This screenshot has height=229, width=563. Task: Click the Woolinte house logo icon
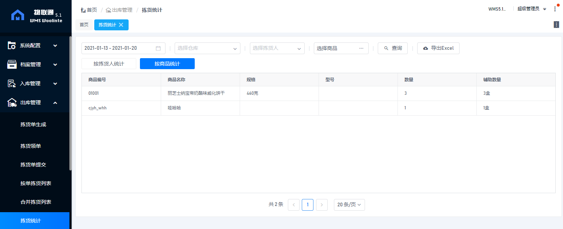pyautogui.click(x=18, y=15)
